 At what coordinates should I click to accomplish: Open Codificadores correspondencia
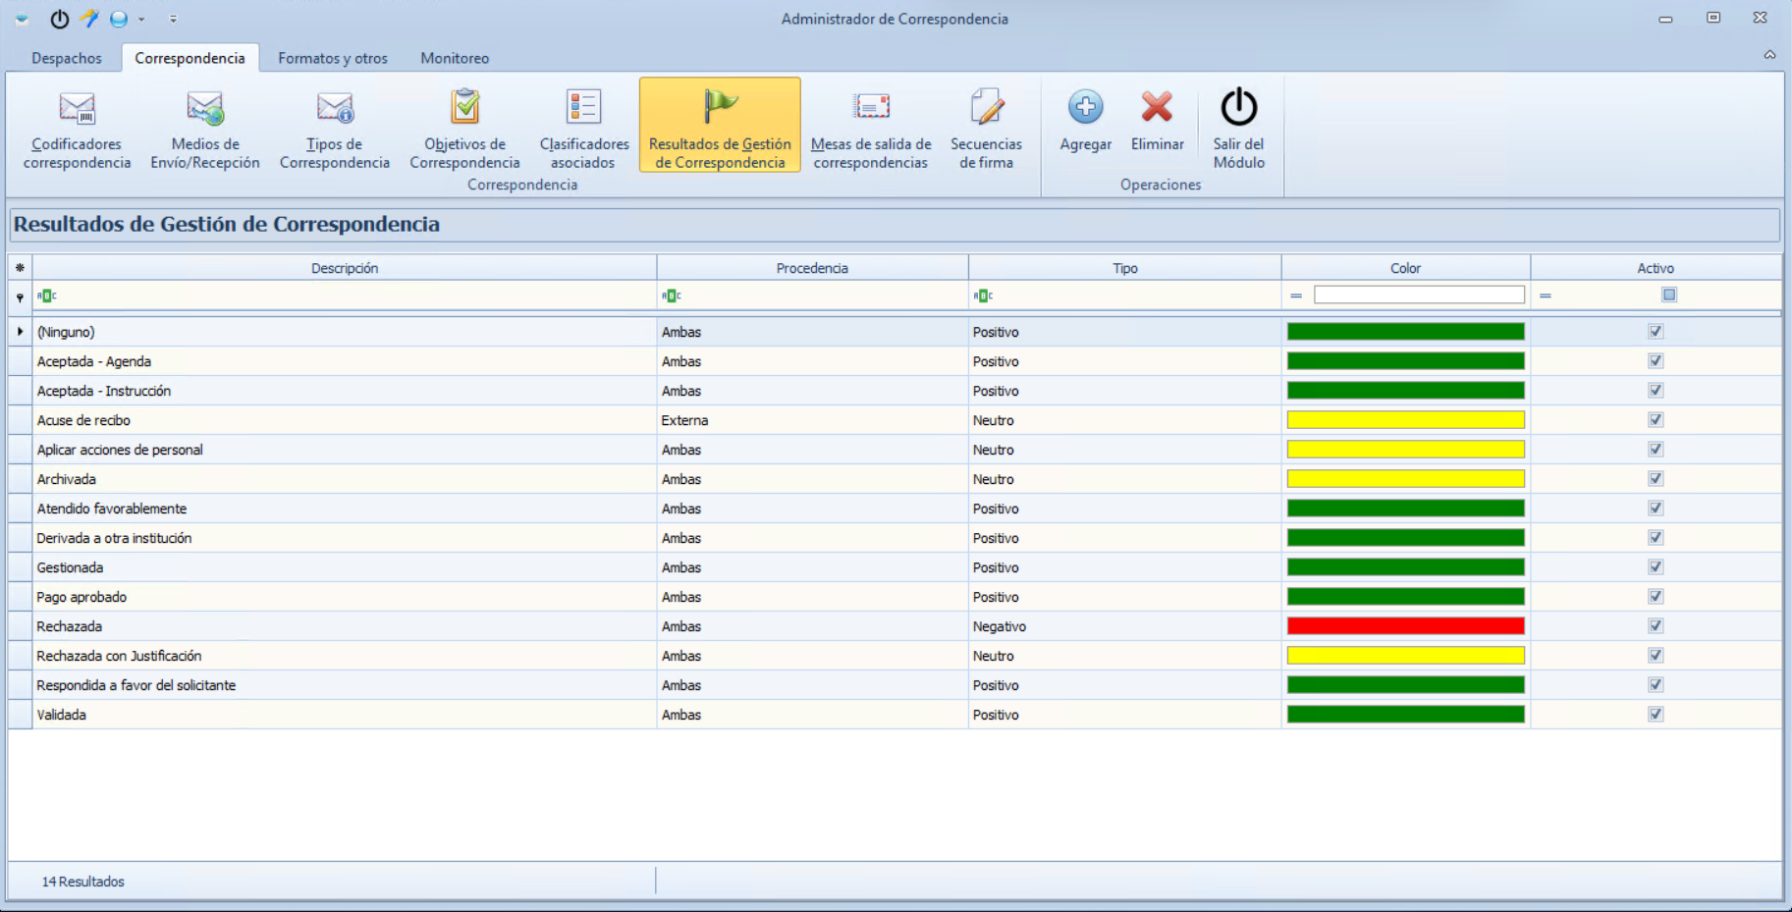pyautogui.click(x=76, y=126)
